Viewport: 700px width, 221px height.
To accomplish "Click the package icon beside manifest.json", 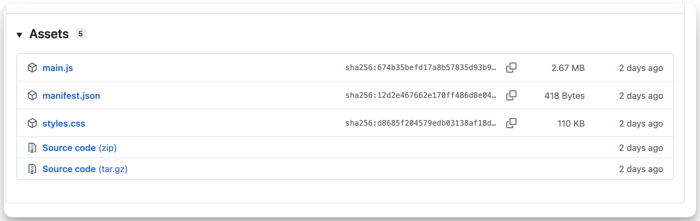I will 32,95.
